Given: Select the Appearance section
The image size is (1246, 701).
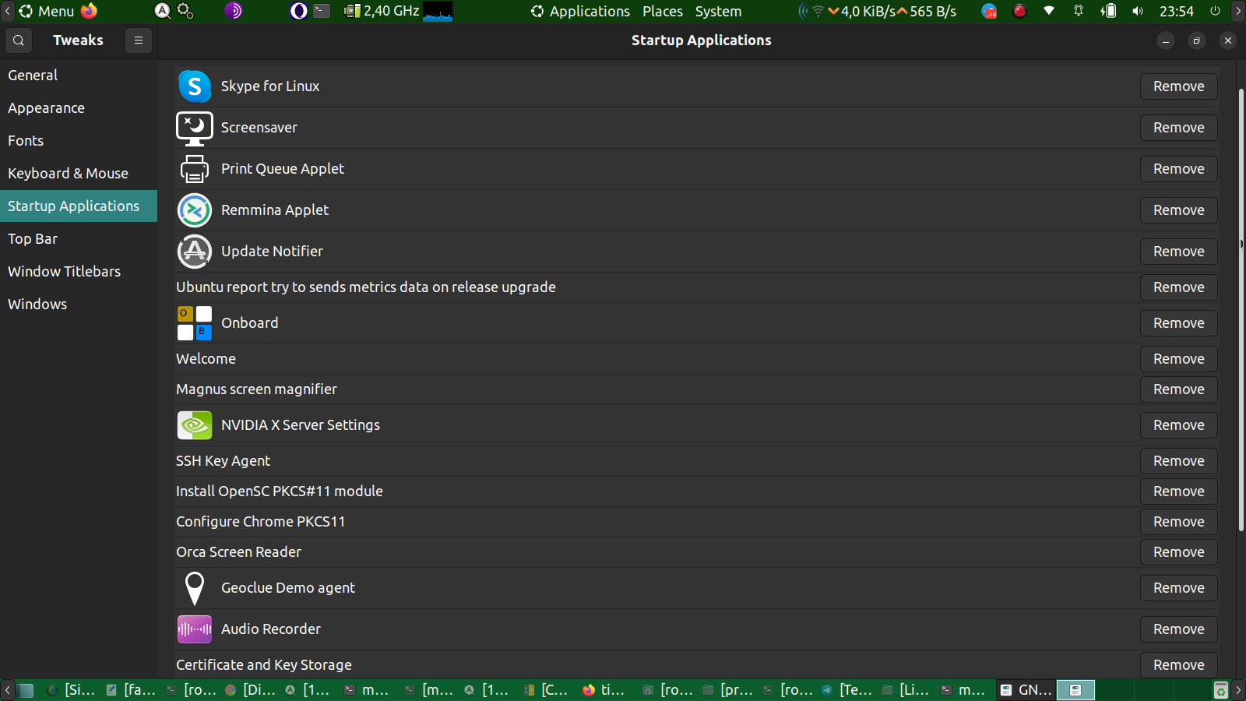Looking at the screenshot, I should tap(79, 108).
